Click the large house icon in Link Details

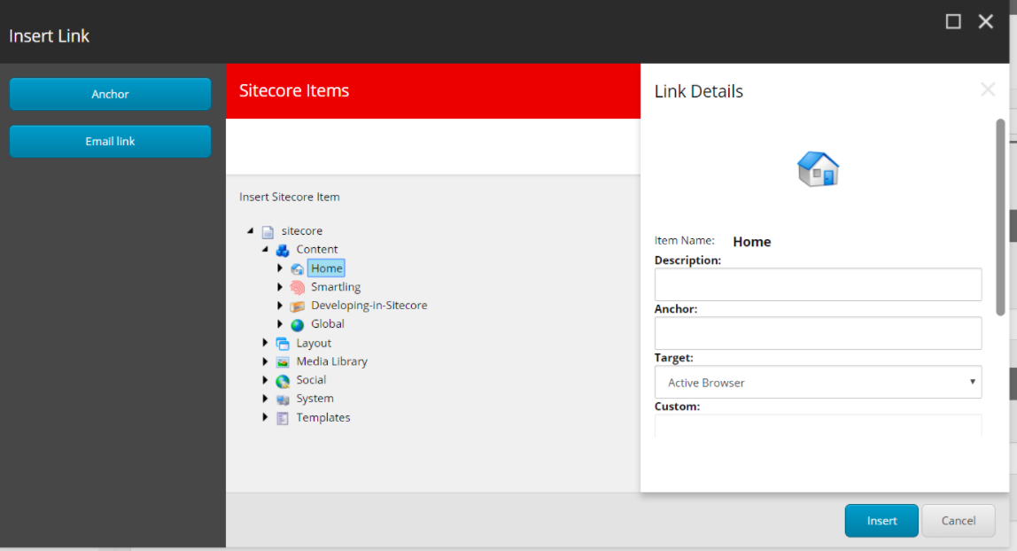[818, 169]
